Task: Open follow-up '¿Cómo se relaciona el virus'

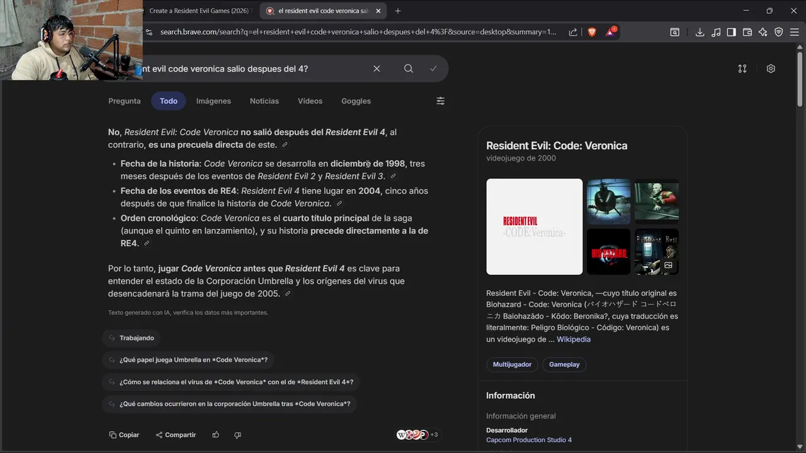Action: (230, 382)
